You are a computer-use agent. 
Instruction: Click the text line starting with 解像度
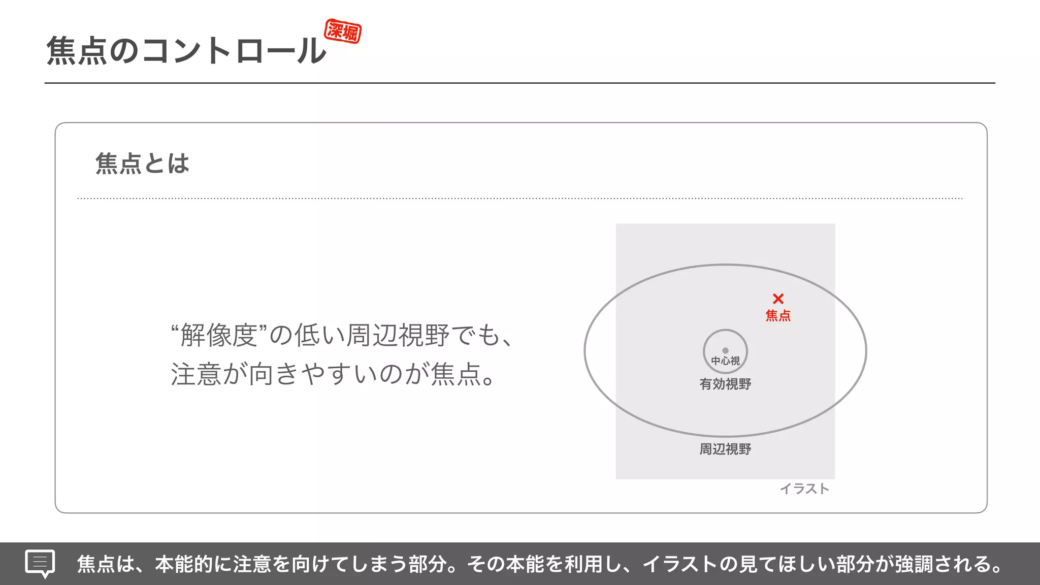[x=343, y=335]
